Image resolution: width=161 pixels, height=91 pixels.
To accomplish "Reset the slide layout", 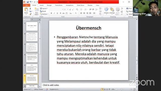I will coord(43,11).
